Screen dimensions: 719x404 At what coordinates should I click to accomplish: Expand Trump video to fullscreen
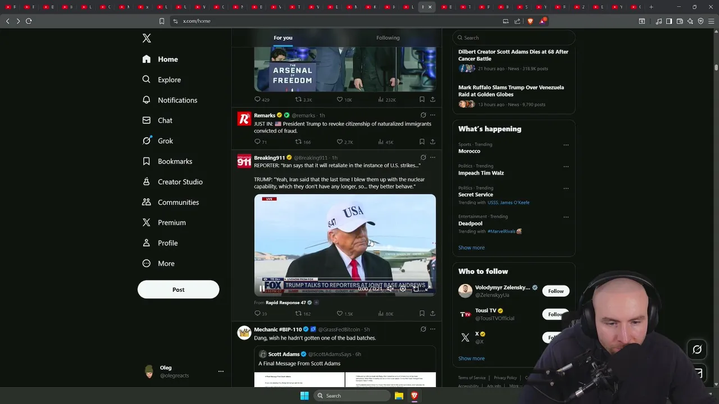point(428,289)
